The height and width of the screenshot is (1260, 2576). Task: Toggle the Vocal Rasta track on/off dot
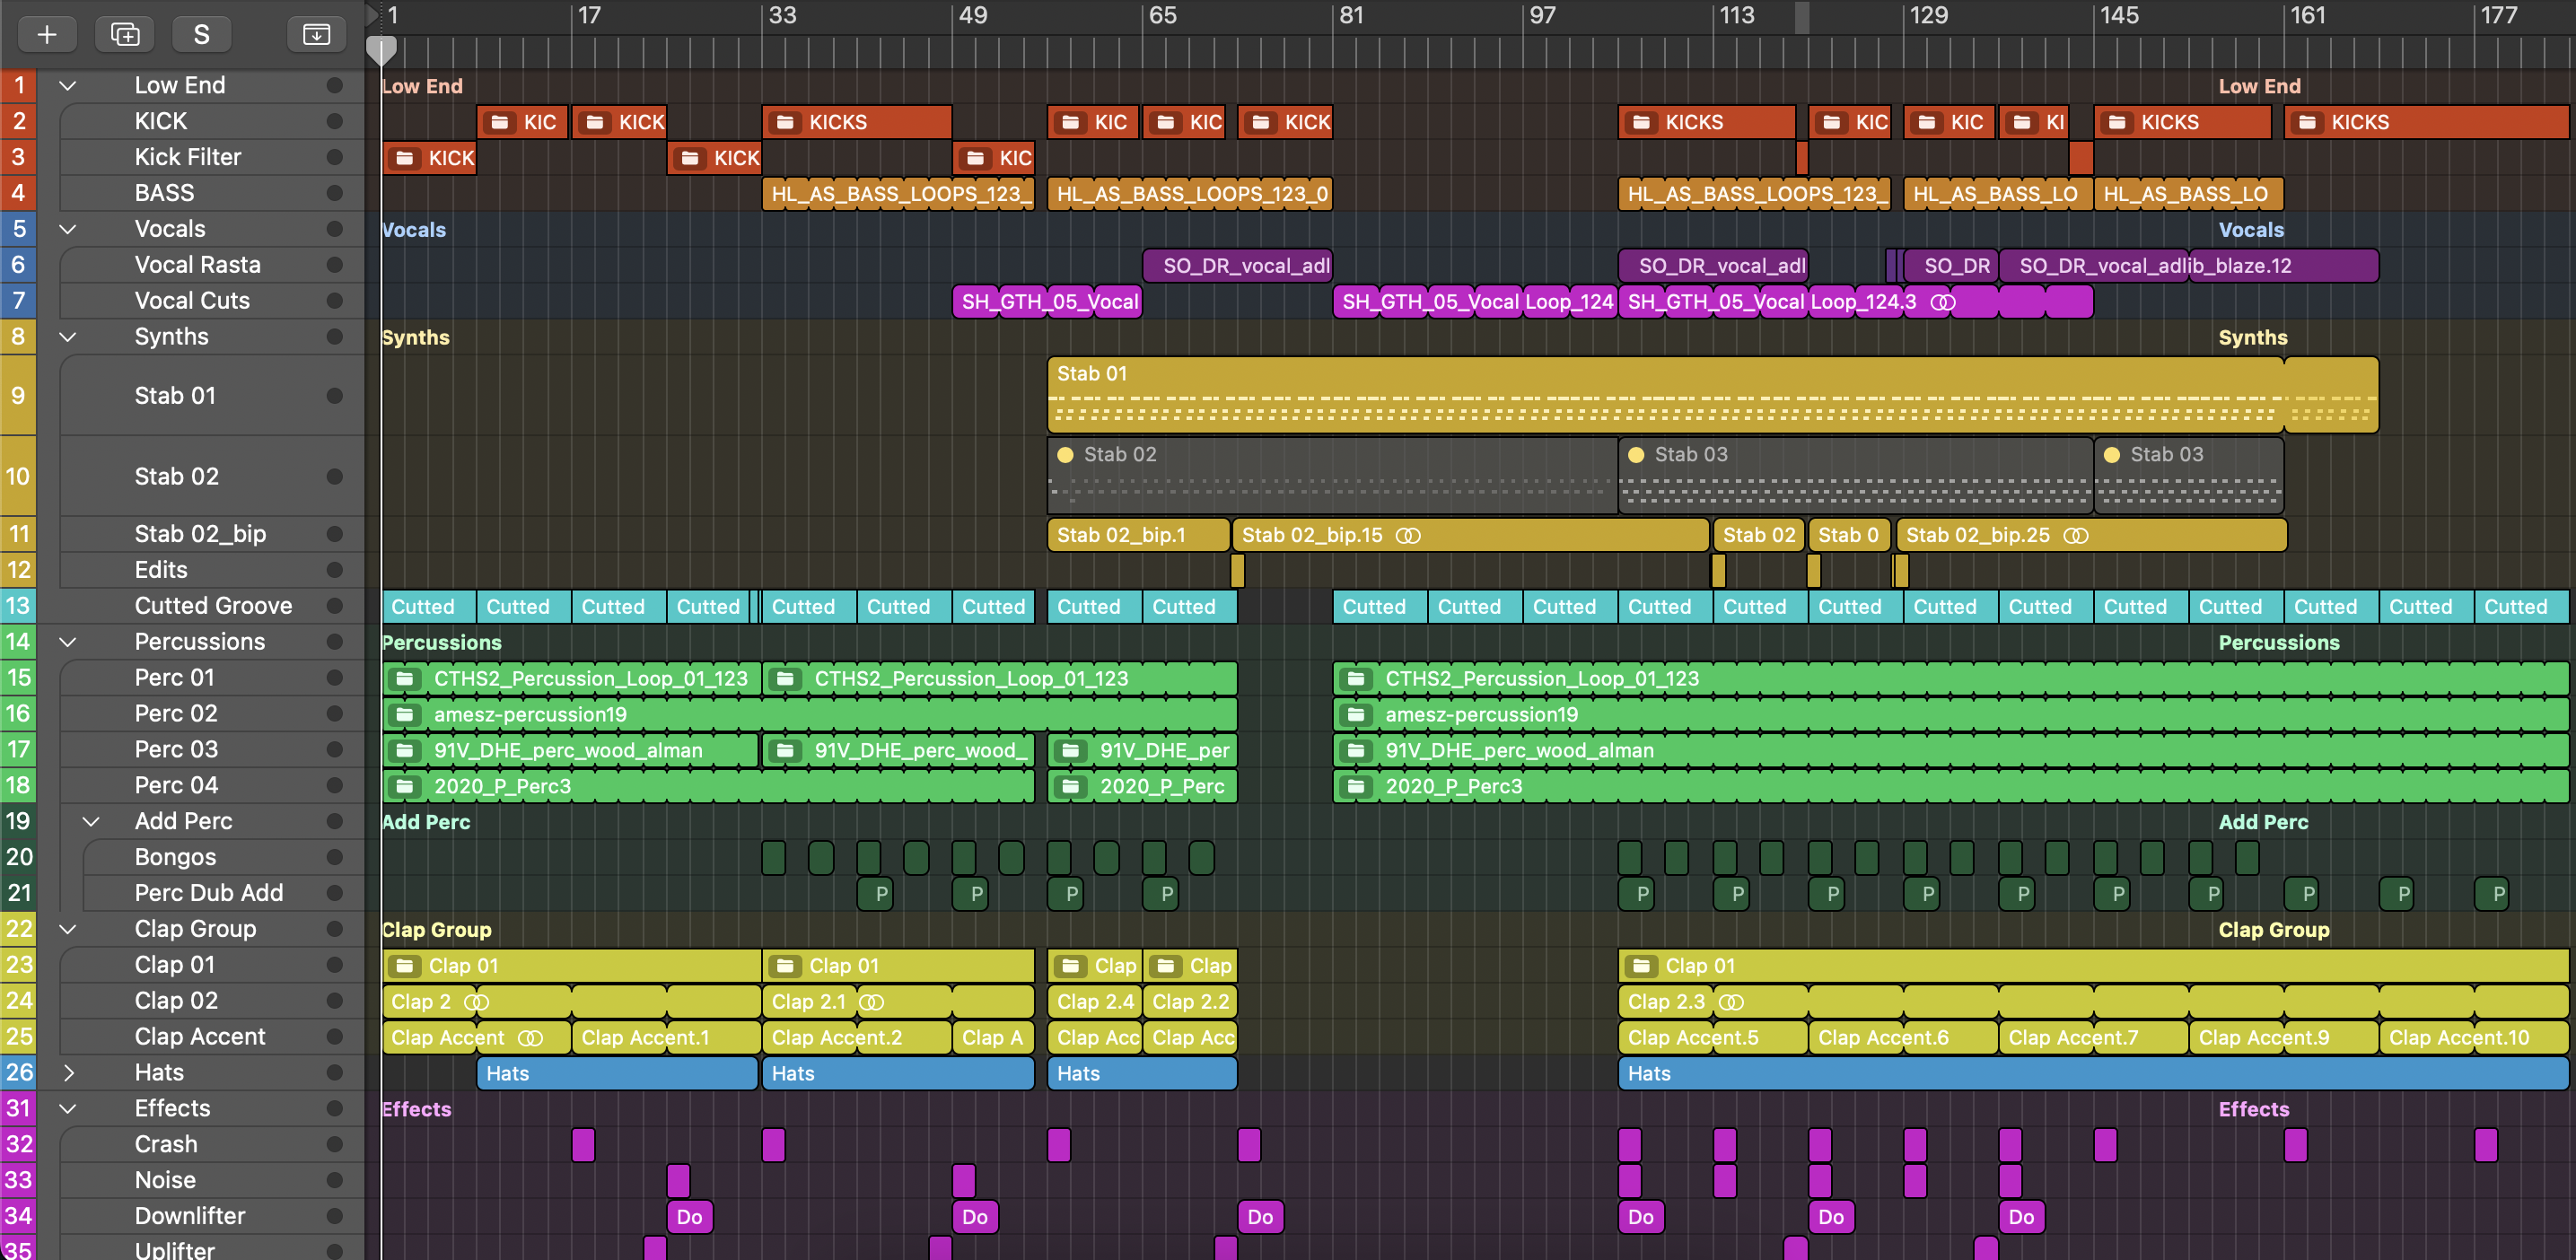point(334,265)
